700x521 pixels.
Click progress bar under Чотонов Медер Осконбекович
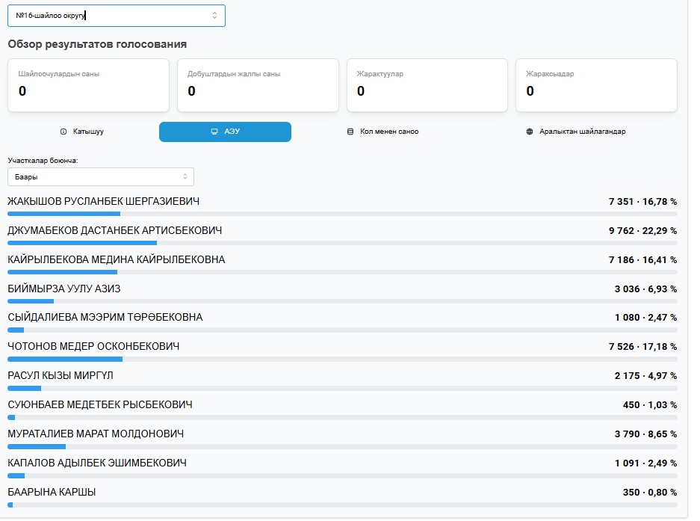tap(342, 360)
